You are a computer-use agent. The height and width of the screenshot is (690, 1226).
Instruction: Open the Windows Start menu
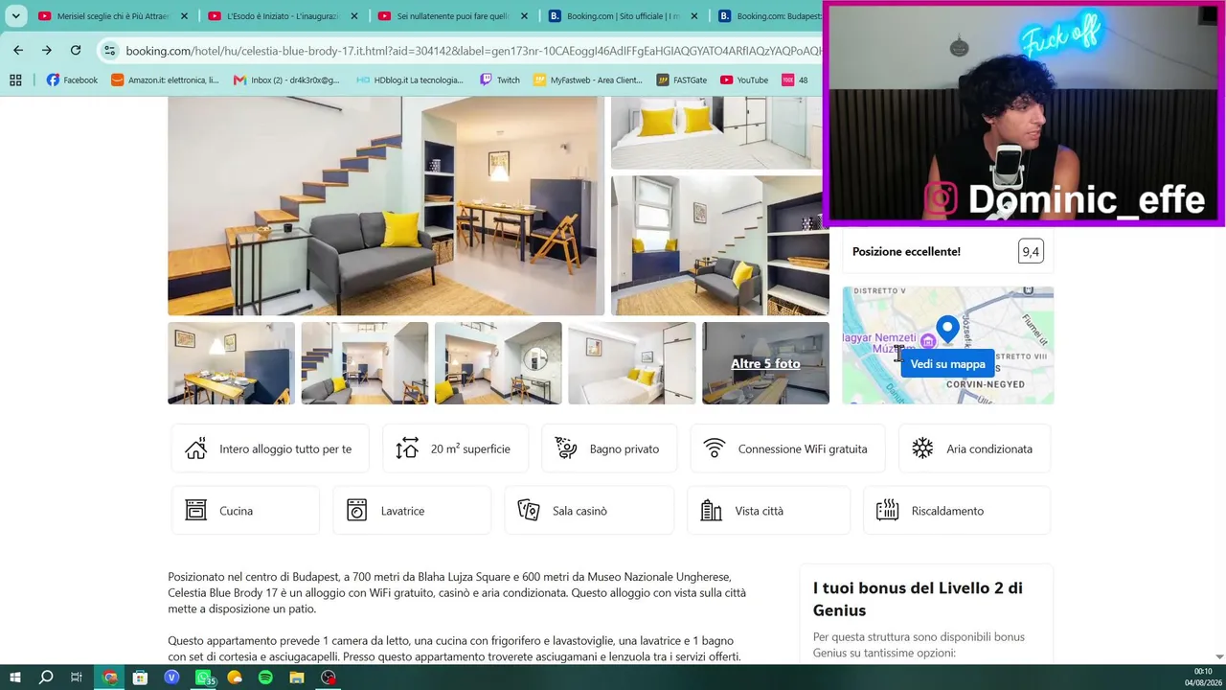point(16,678)
